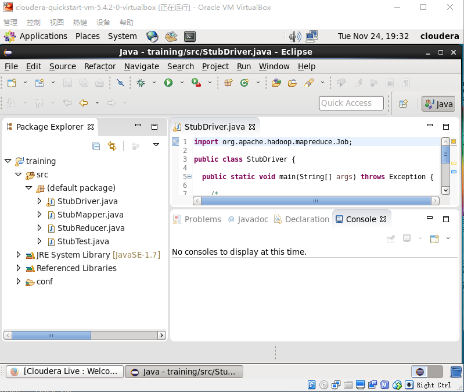Select StubMapper.java in Package Explorer
Viewport: 464px width, 392px height.
click(x=90, y=215)
